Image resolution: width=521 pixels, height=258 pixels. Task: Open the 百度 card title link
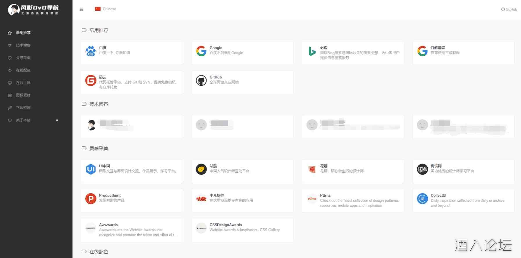[x=103, y=48]
